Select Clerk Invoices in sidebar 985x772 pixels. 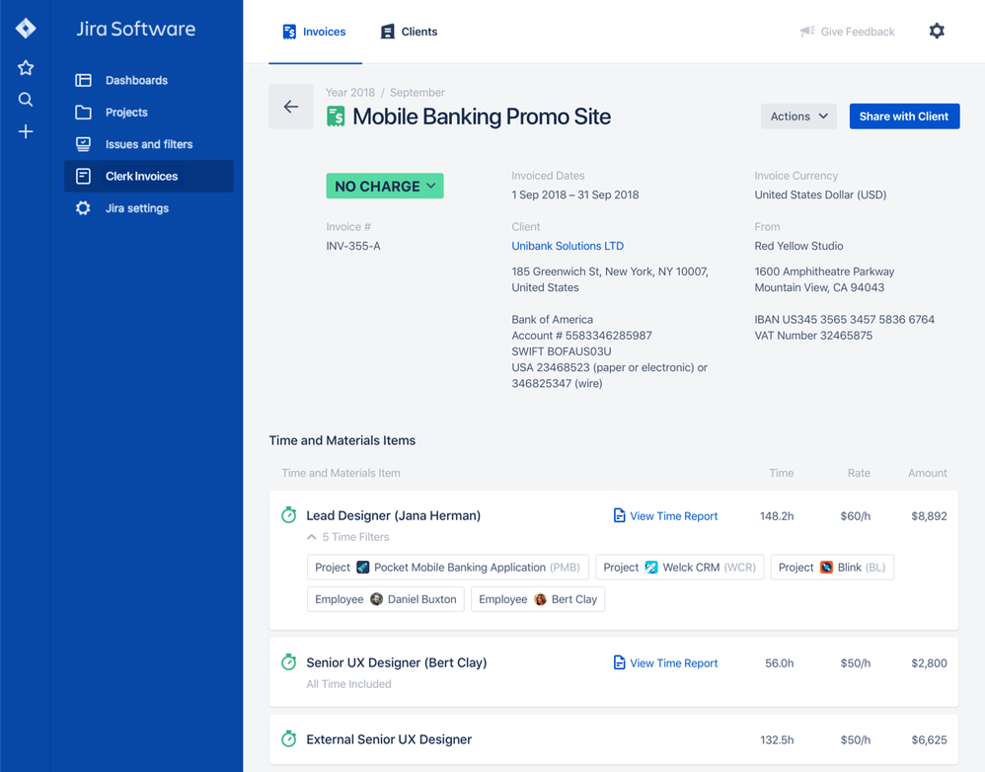coord(149,176)
